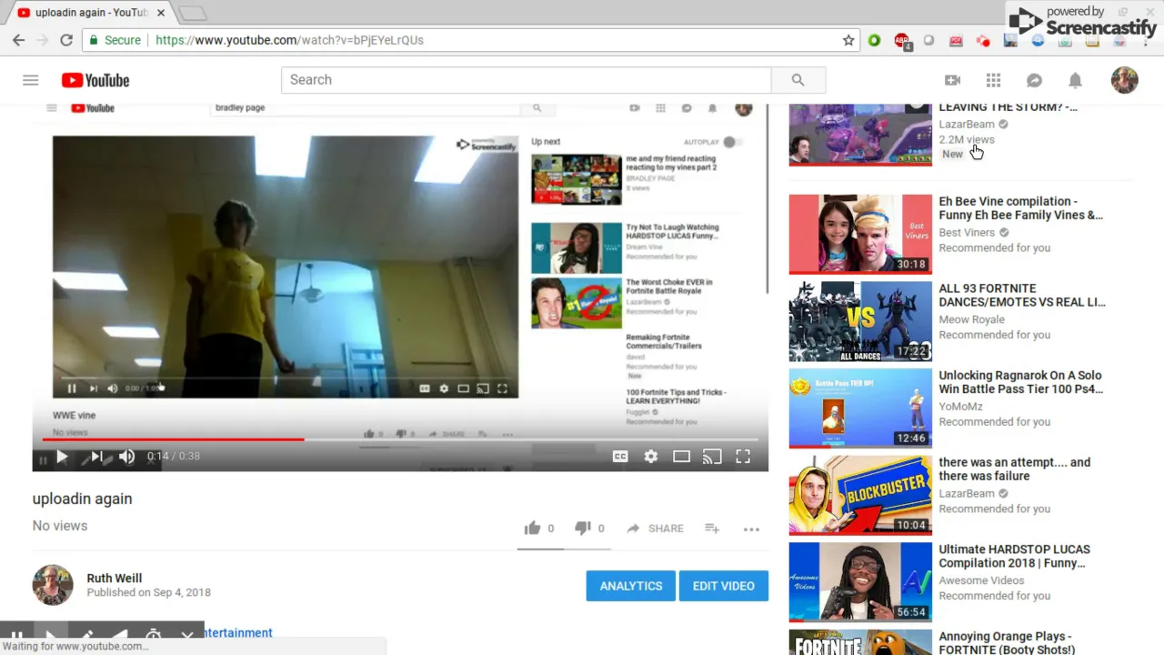
Task: Go back to the previous page
Action: [x=18, y=40]
